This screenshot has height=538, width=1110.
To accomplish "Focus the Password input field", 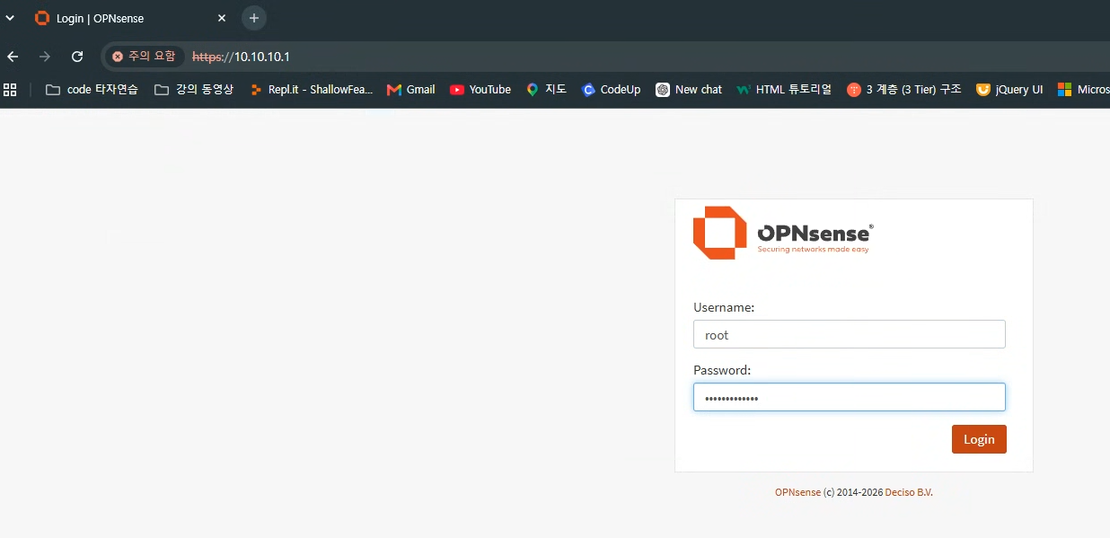I will pyautogui.click(x=849, y=397).
